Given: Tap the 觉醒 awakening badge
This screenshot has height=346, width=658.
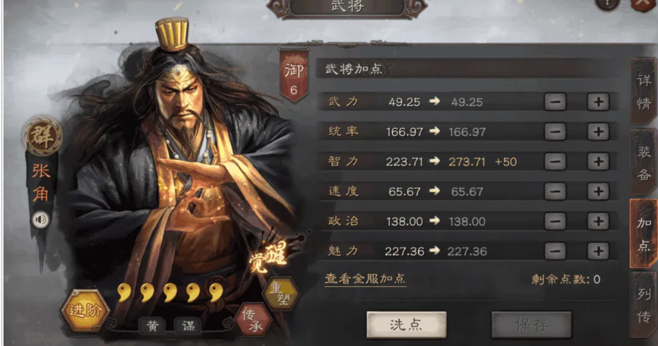Looking at the screenshot, I should [269, 255].
